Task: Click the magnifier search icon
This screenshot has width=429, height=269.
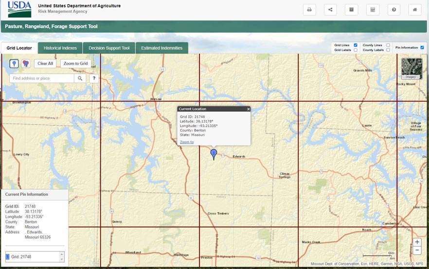Action: pos(80,78)
